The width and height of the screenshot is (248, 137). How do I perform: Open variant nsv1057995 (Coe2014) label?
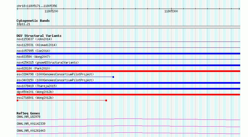point(33,51)
